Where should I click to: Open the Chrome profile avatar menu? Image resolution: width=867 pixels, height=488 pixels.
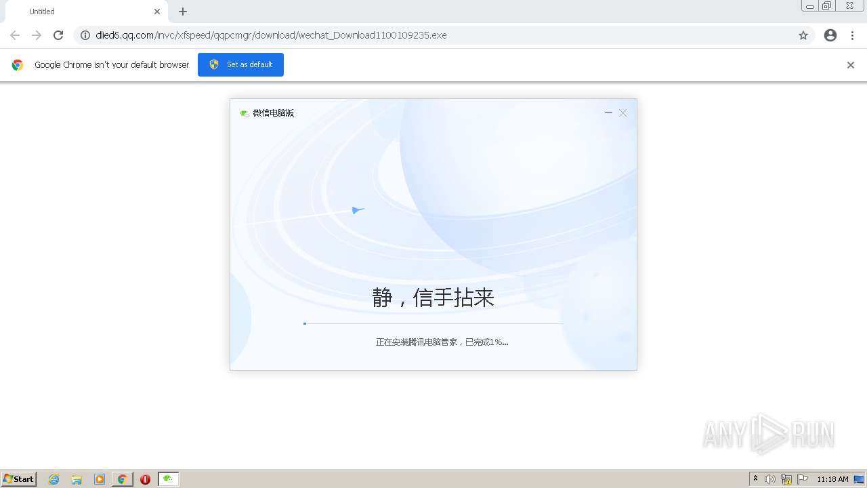tap(830, 35)
